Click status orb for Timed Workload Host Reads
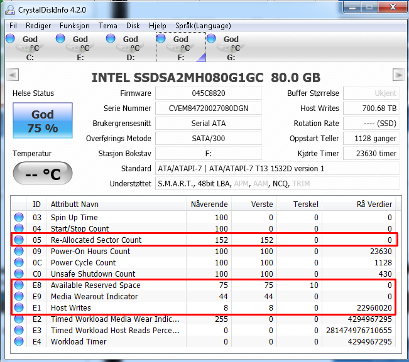Screen dimensions: 409x362 click(19, 330)
